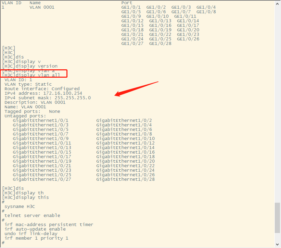Click GigabitEthernet1/0/28 in the list
The width and height of the screenshot is (281, 248).
tap(126, 179)
